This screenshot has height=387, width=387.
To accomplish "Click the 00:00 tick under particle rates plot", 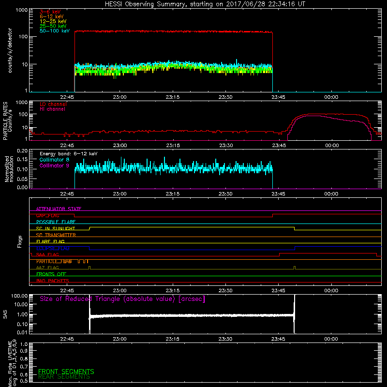I will 332,146.
